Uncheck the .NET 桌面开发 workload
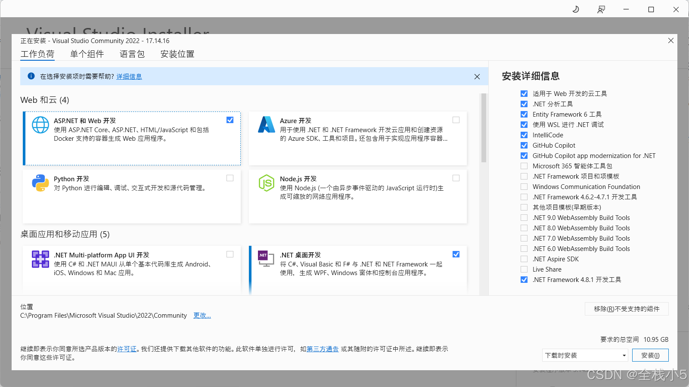Screen dimensions: 689x387 click(456, 254)
